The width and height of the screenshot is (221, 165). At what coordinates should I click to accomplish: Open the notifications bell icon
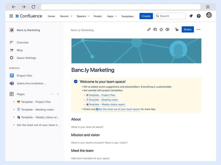click(191, 16)
